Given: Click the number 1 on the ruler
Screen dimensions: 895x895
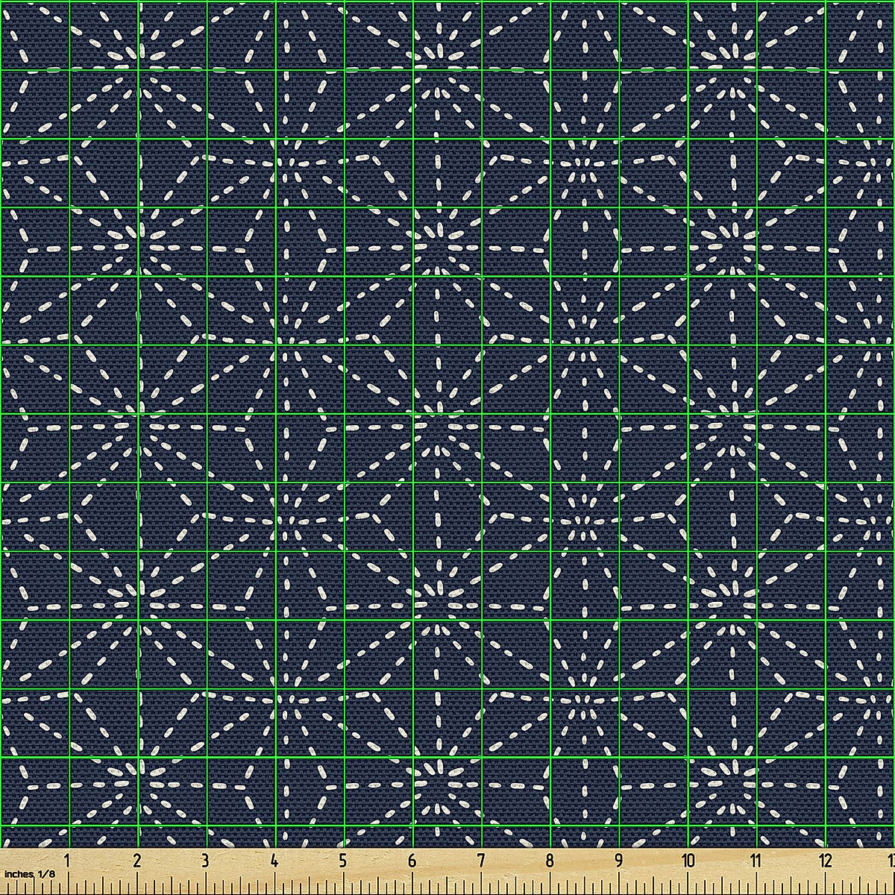Looking at the screenshot, I should (67, 861).
